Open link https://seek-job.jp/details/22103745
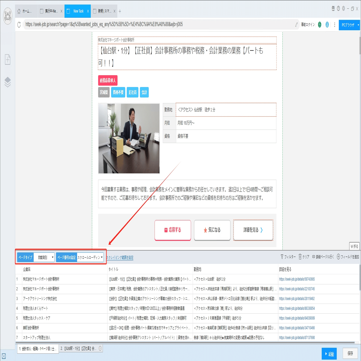361x361 pixels. [x=297, y=289]
